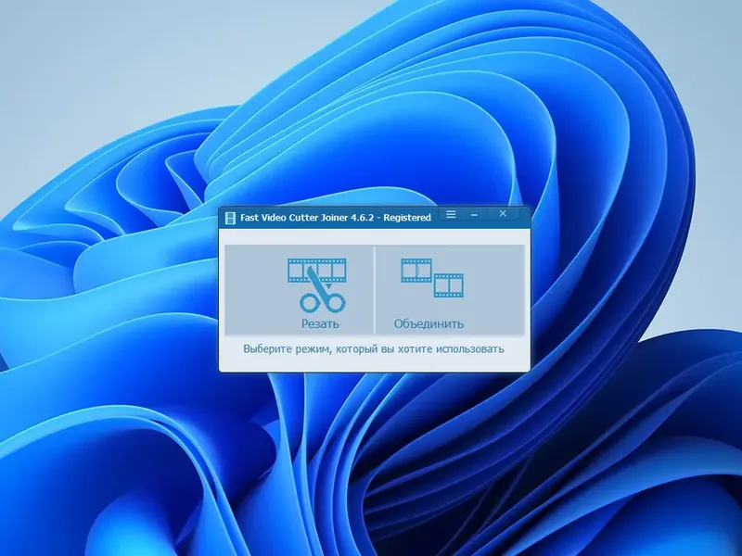
Task: Click the 'Fast Video Cutter Joiner 4.6.2 - Registered' title
Action: point(336,218)
